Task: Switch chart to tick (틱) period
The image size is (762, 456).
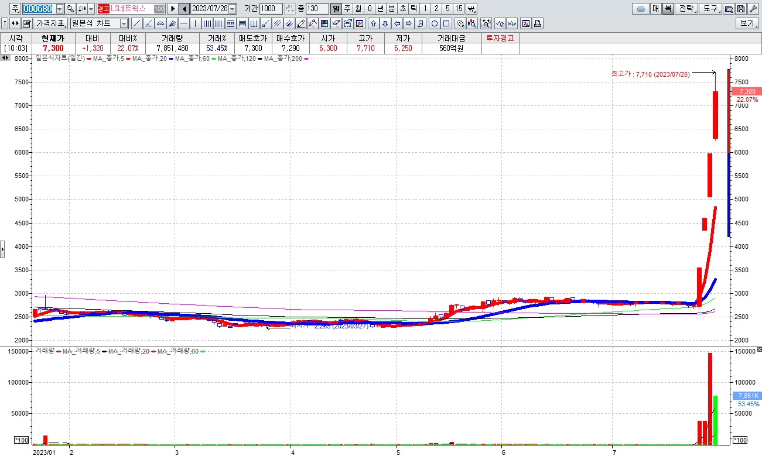Action: (x=414, y=9)
